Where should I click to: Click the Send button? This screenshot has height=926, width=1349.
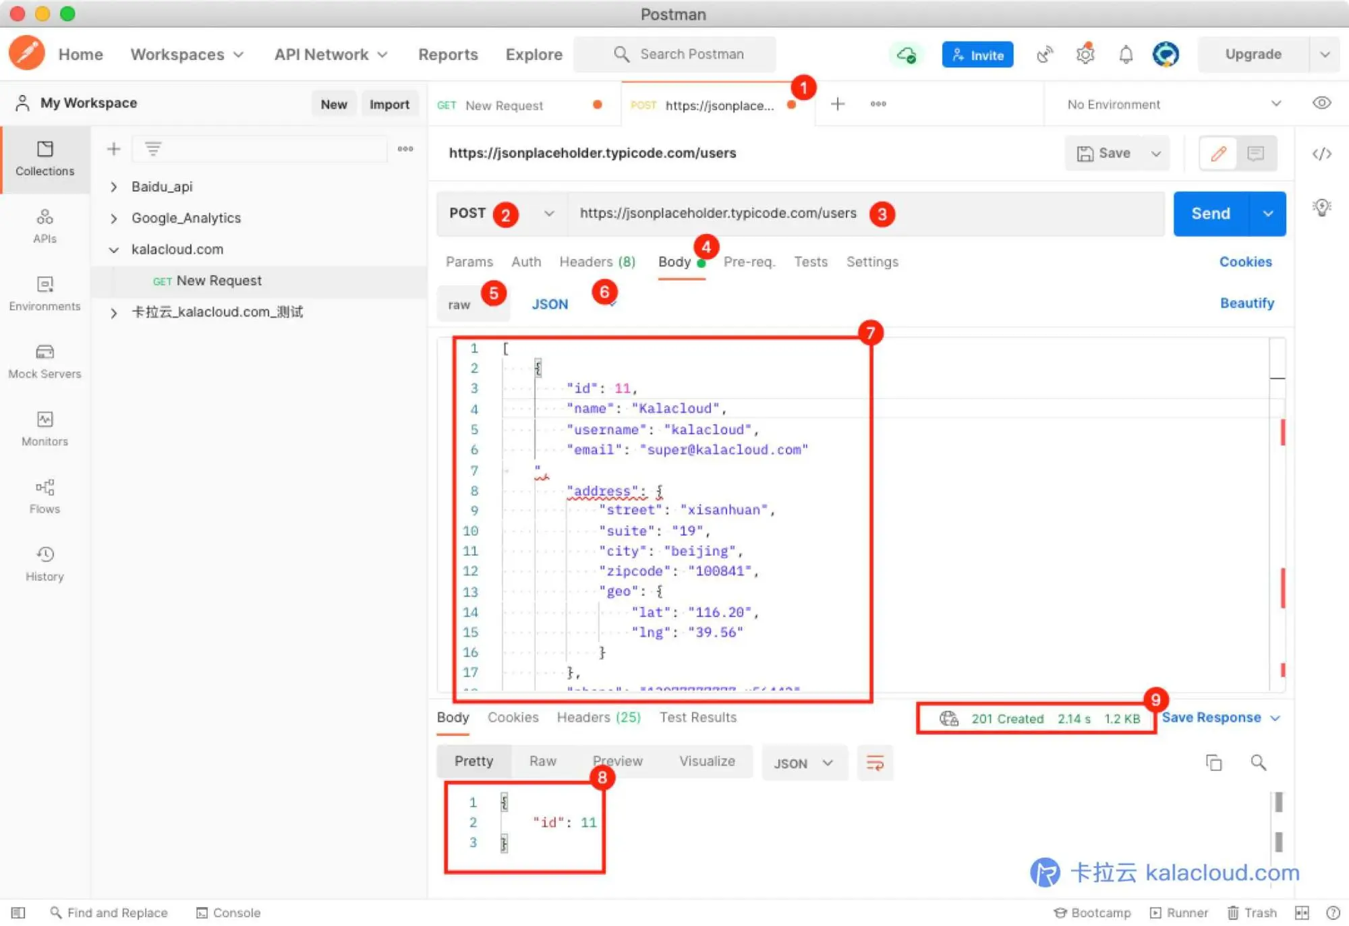click(x=1211, y=214)
